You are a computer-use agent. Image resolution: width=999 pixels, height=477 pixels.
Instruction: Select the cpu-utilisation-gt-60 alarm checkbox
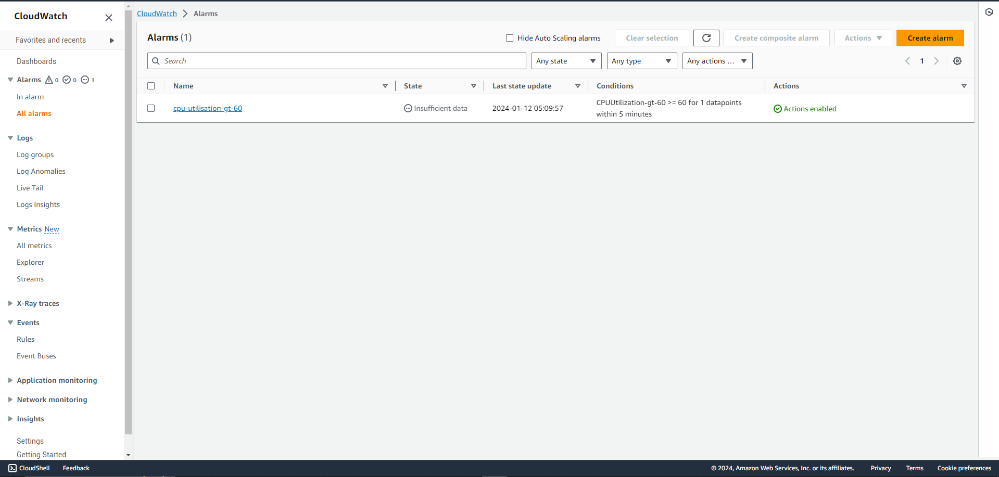click(x=151, y=108)
